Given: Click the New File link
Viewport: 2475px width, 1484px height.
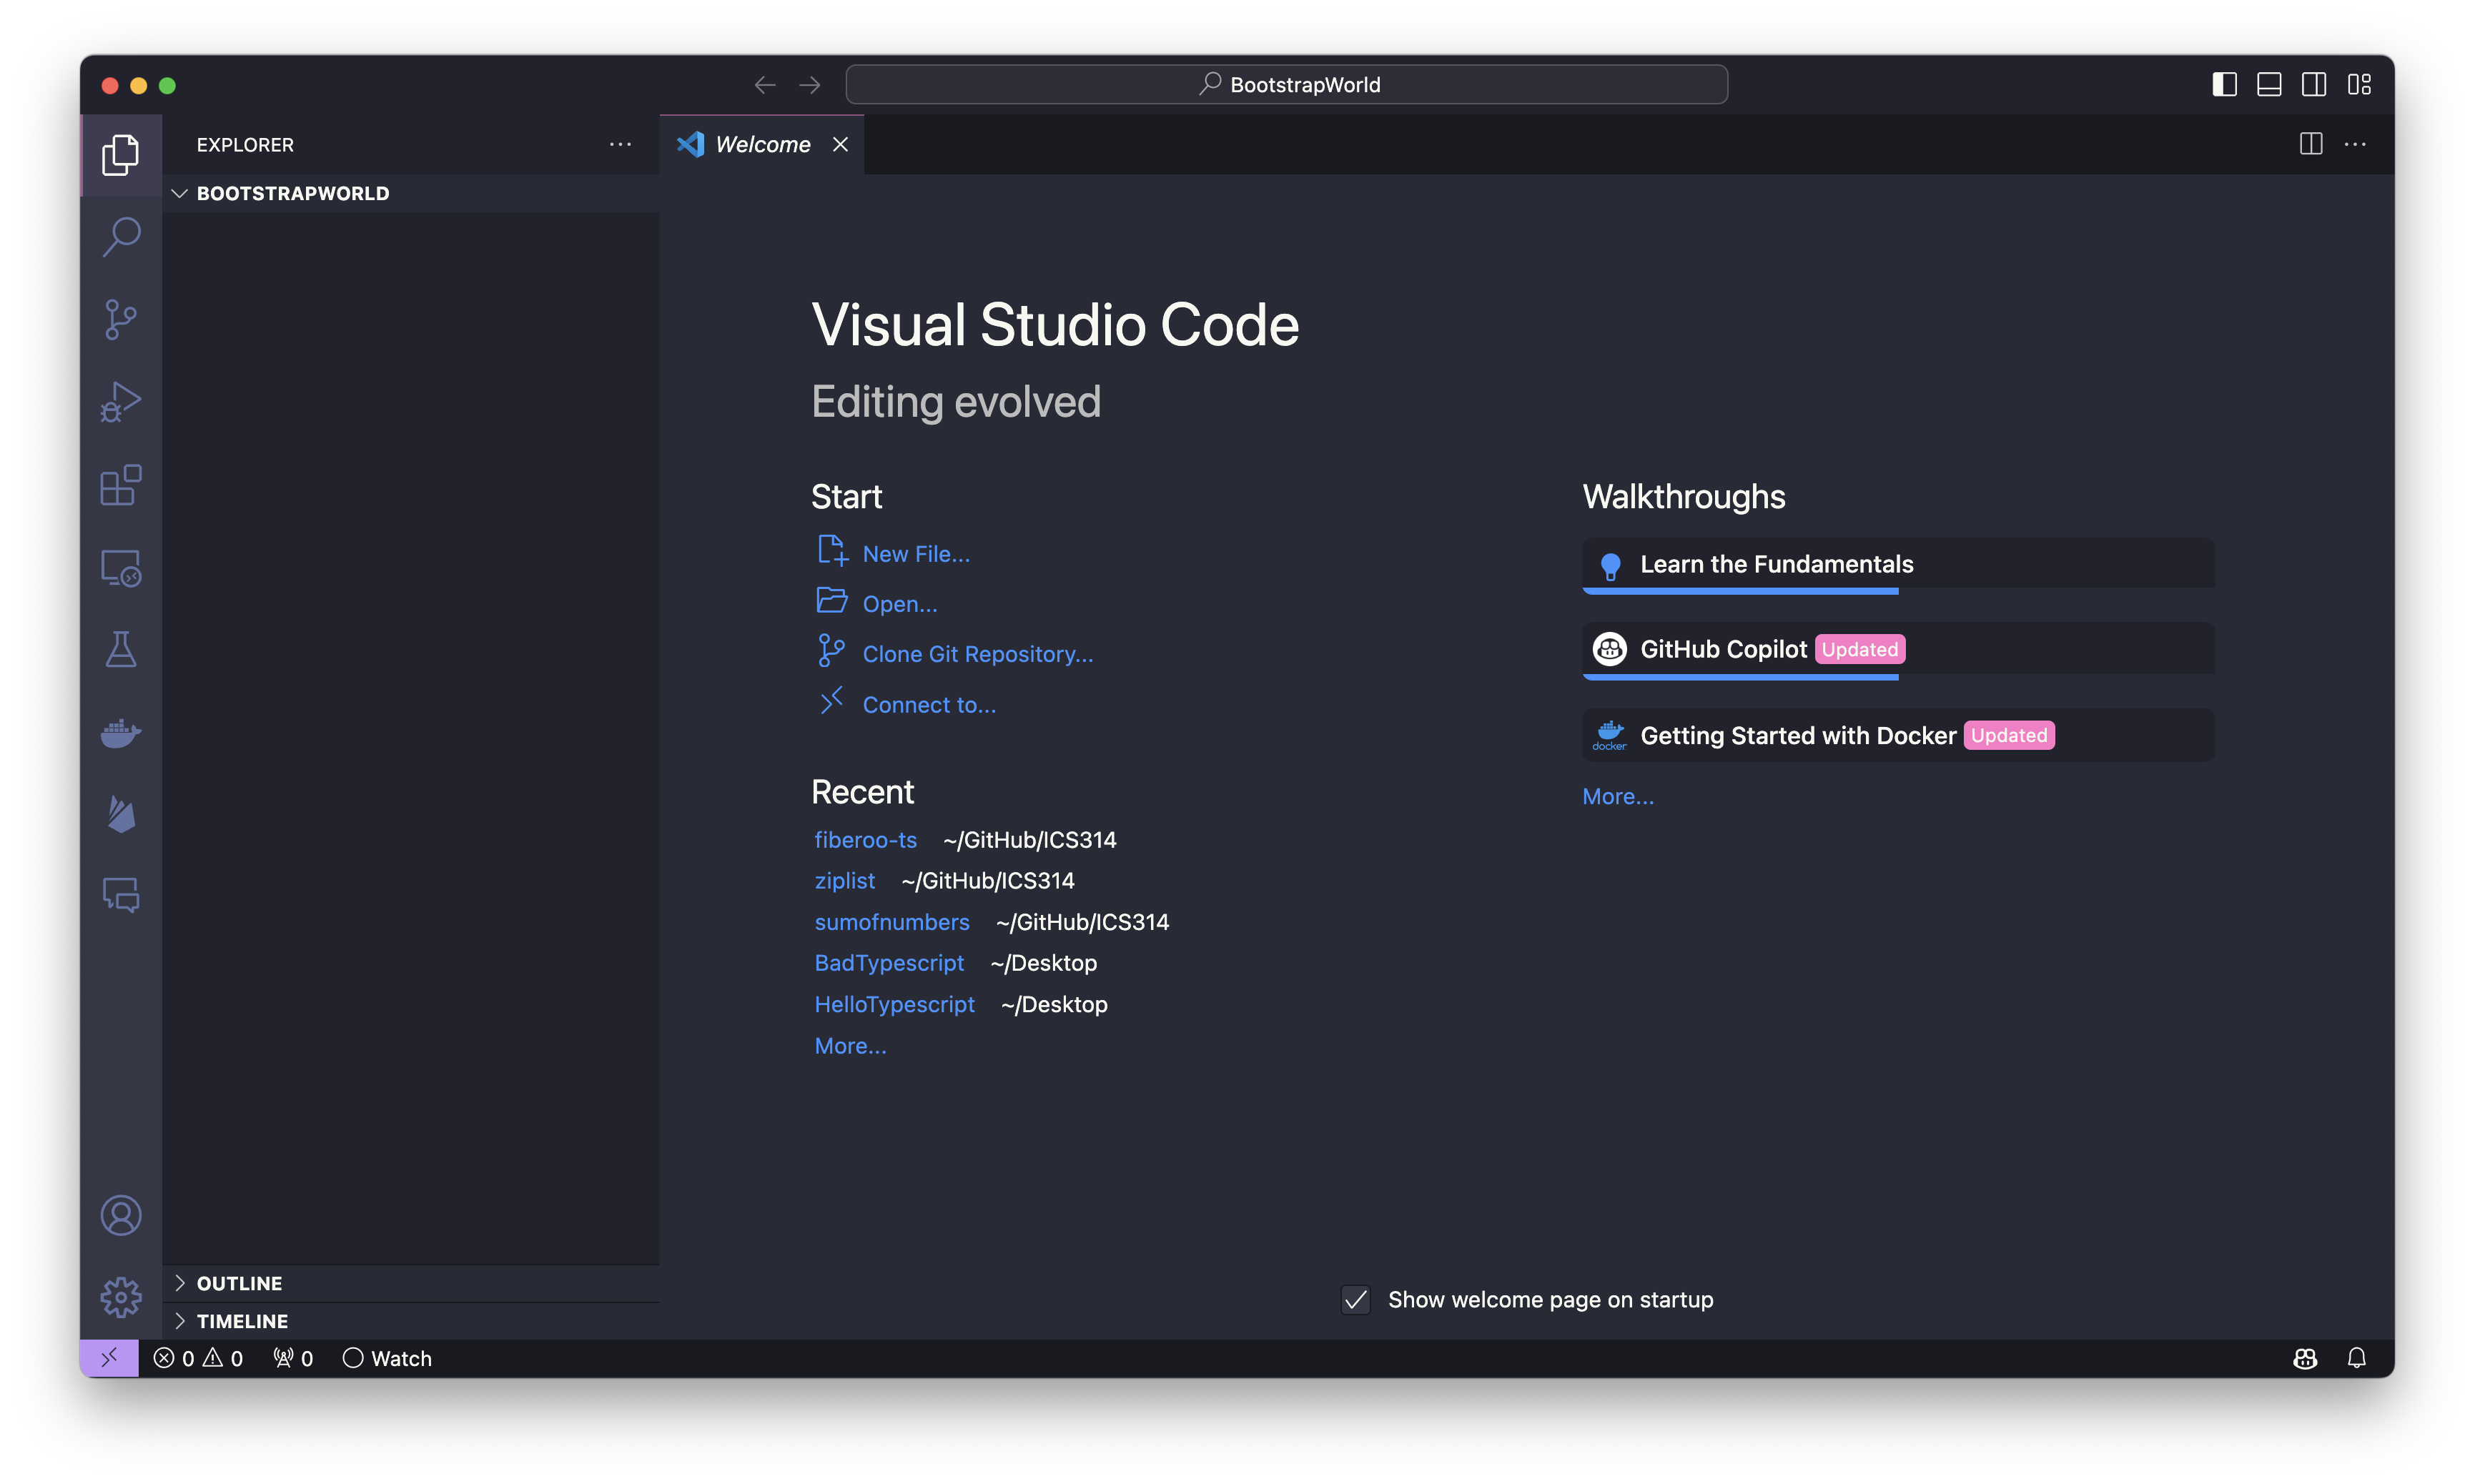Looking at the screenshot, I should tap(915, 553).
